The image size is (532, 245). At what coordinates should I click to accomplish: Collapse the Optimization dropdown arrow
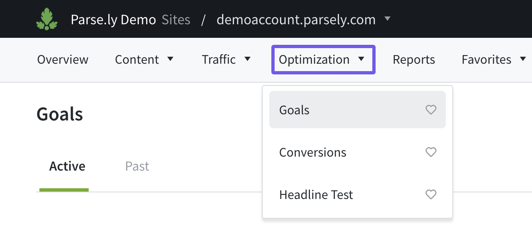tap(361, 59)
